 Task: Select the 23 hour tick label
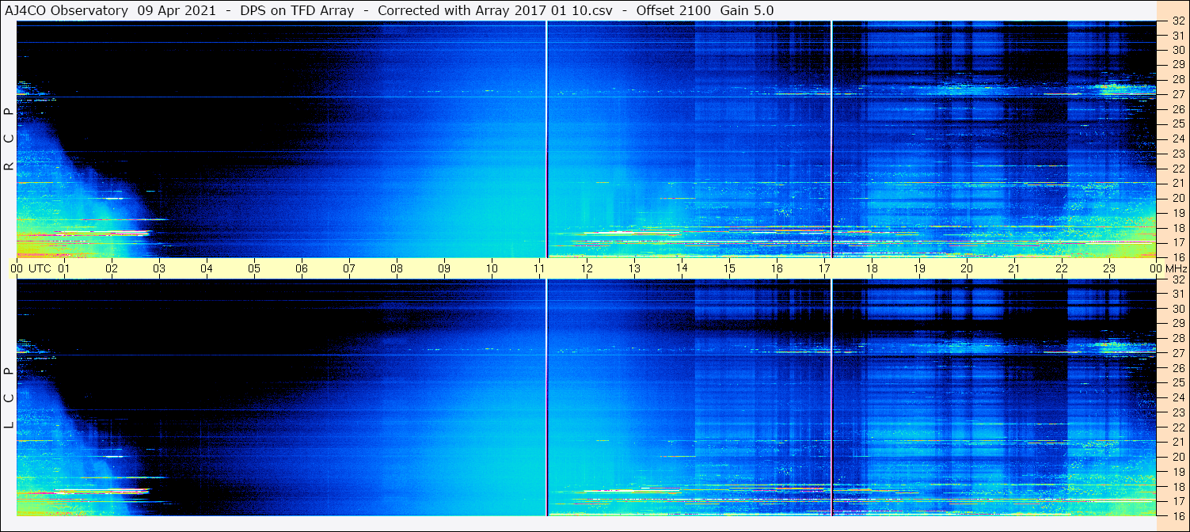tap(1109, 268)
